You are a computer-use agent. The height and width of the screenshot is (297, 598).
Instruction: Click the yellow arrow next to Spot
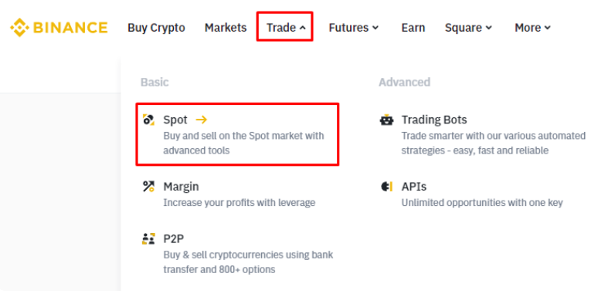202,120
